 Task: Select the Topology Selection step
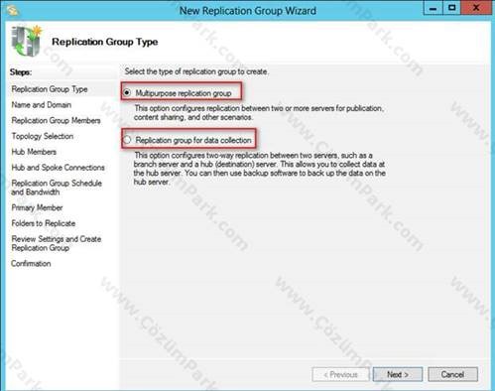pyautogui.click(x=43, y=136)
